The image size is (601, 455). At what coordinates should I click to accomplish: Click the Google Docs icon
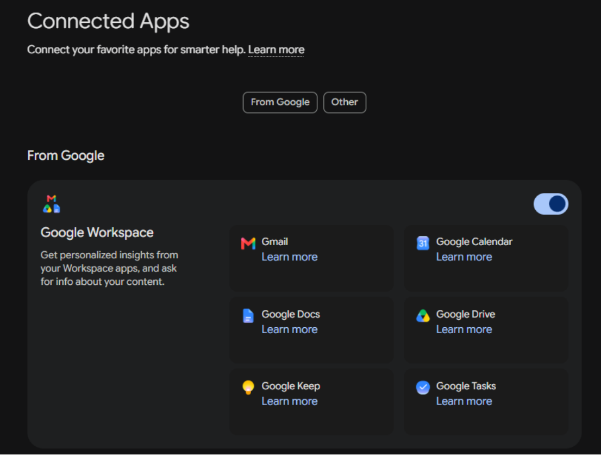[x=248, y=316]
